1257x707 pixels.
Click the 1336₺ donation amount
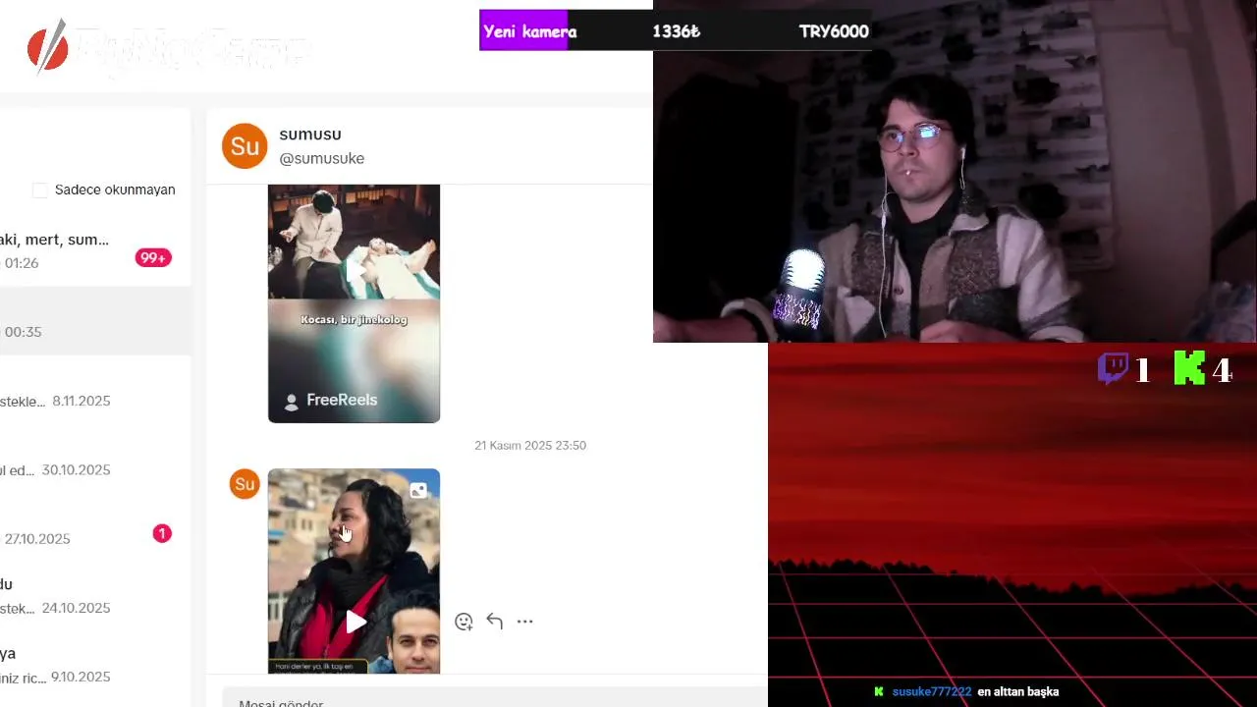677,31
